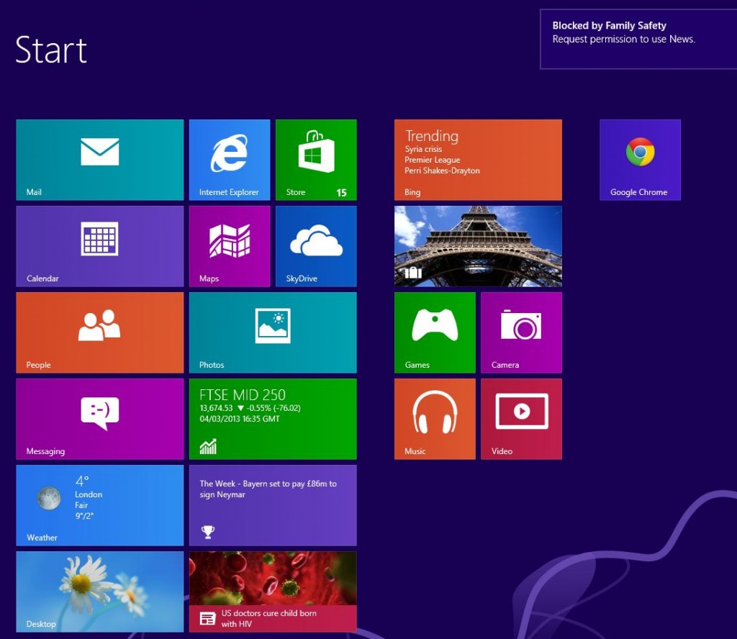Image resolution: width=737 pixels, height=639 pixels.
Task: Launch the Maps tile
Action: point(230,246)
